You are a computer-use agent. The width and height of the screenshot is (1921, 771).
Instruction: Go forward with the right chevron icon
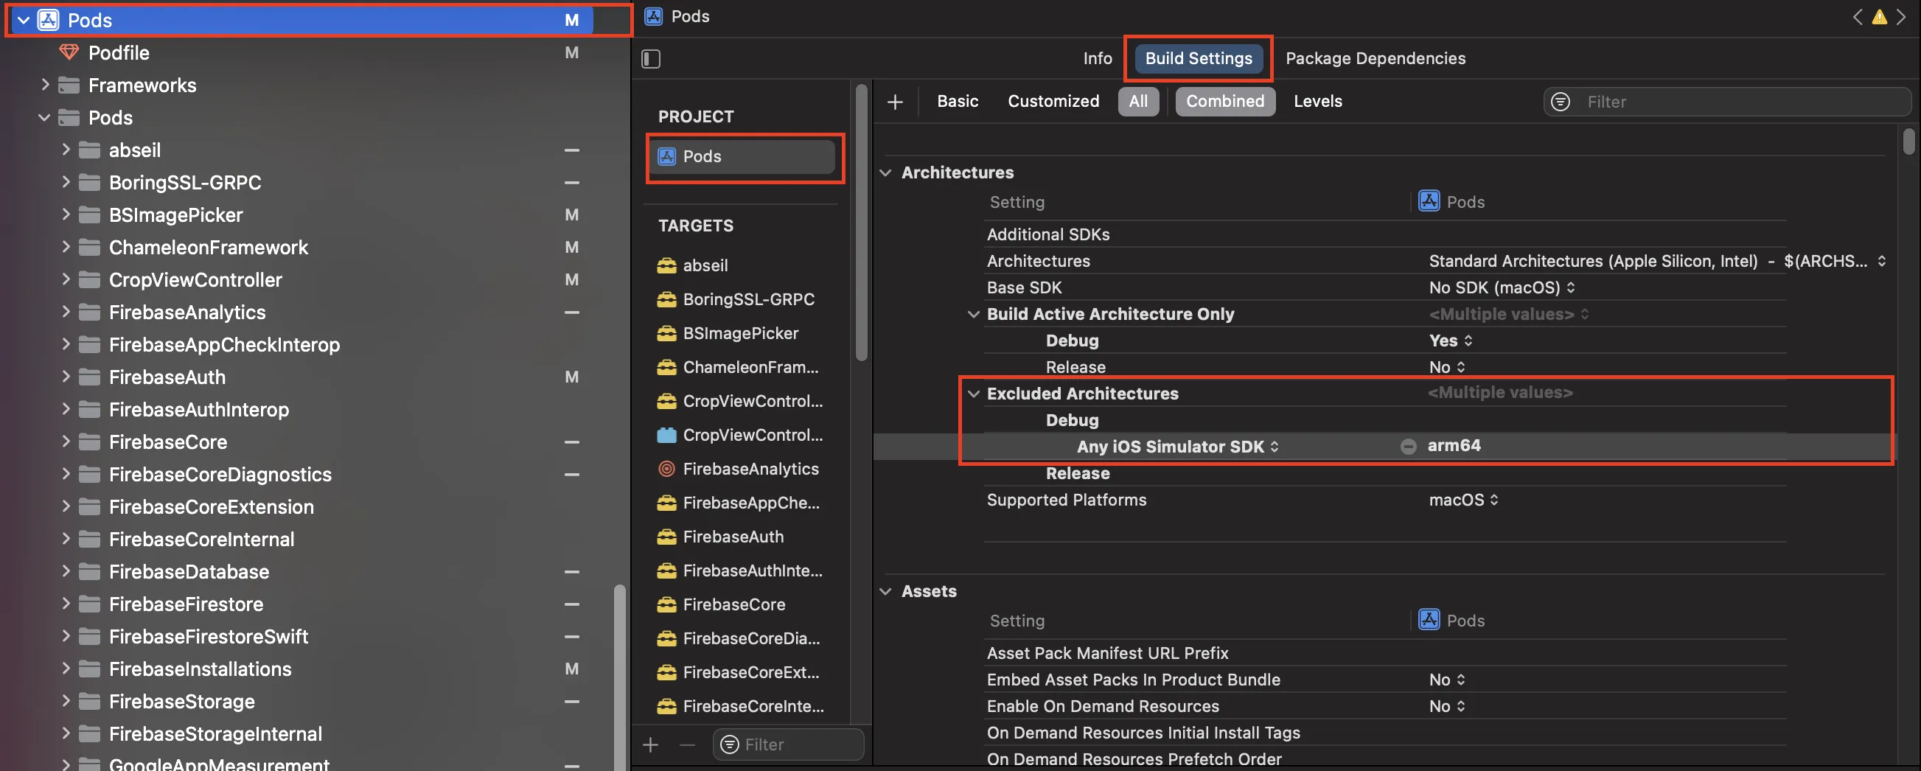[x=1901, y=16]
